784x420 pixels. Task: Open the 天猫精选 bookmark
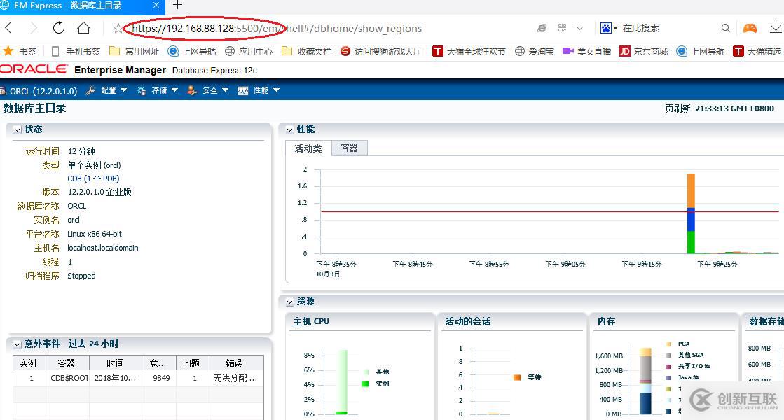pos(757,51)
